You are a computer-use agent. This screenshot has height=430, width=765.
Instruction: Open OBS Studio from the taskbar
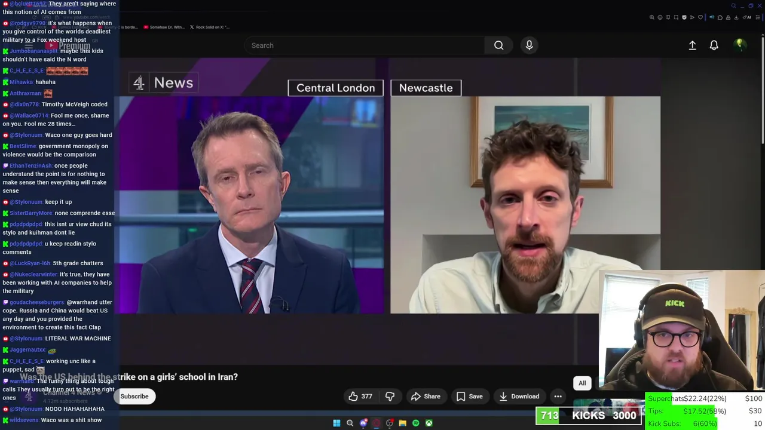point(390,423)
